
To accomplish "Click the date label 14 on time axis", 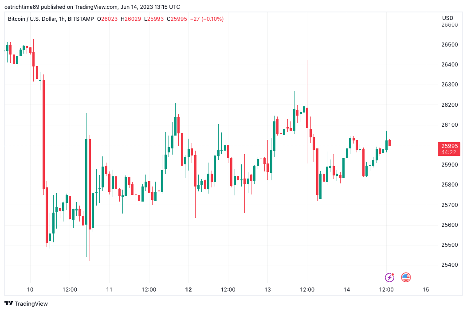I will tap(347, 290).
